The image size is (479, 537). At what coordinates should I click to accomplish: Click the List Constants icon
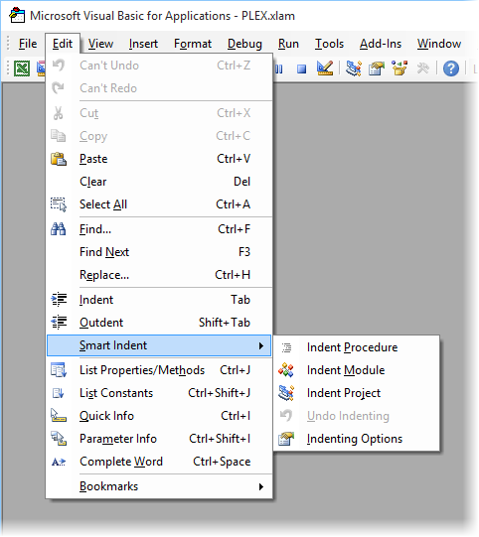(x=58, y=393)
